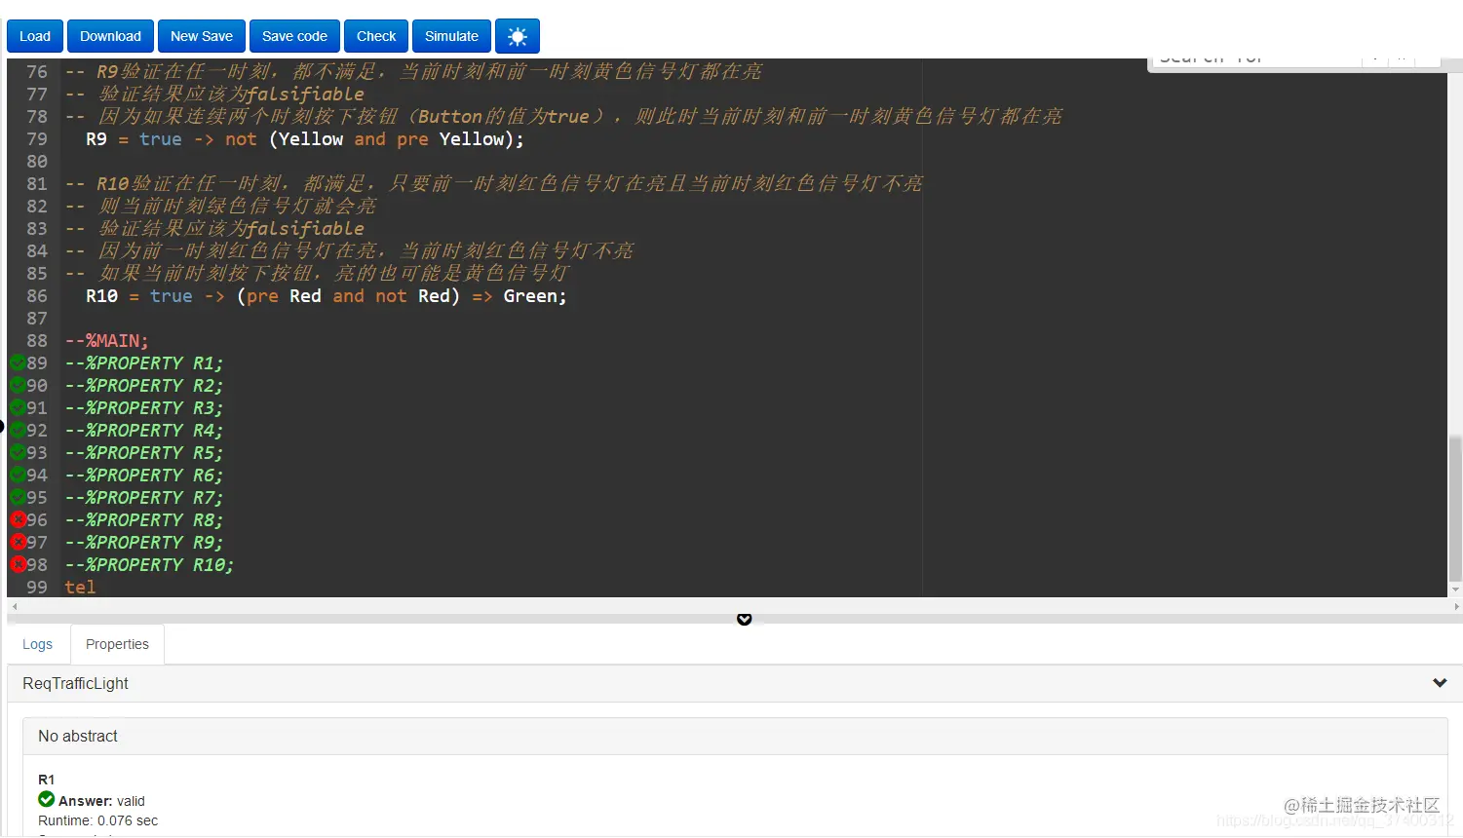The width and height of the screenshot is (1463, 838).
Task: Start Simulate
Action: [451, 36]
